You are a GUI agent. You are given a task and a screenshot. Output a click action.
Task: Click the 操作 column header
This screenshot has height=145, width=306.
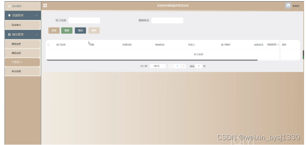(284, 45)
